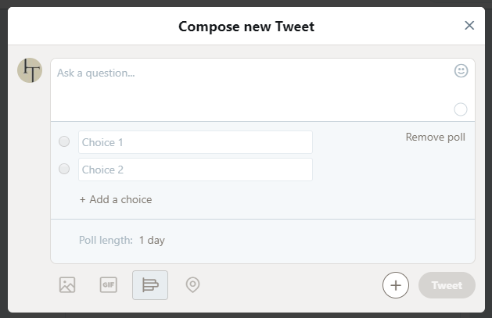Viewport: 492px width, 318px height.
Task: Click the add photo image icon
Action: (x=67, y=284)
